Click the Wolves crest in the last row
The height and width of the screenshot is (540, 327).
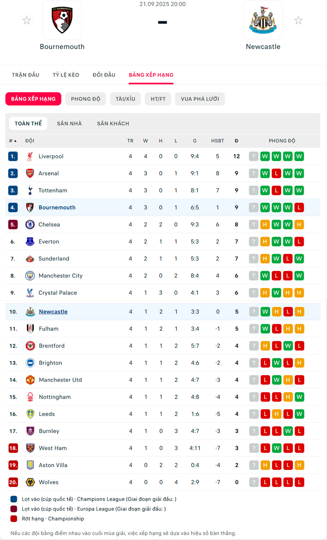30,482
